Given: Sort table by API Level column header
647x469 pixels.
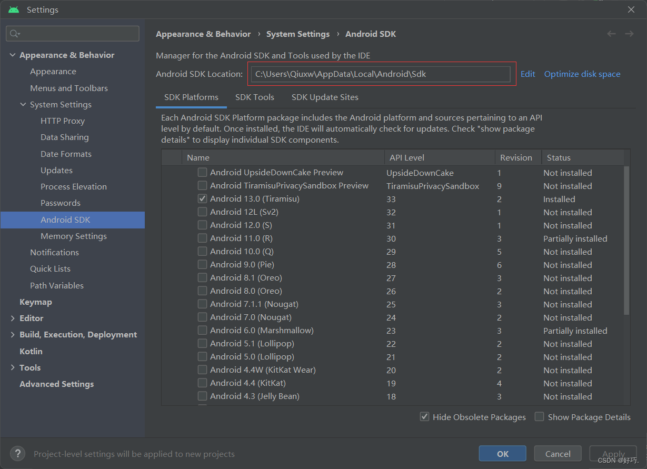Looking at the screenshot, I should coord(440,157).
